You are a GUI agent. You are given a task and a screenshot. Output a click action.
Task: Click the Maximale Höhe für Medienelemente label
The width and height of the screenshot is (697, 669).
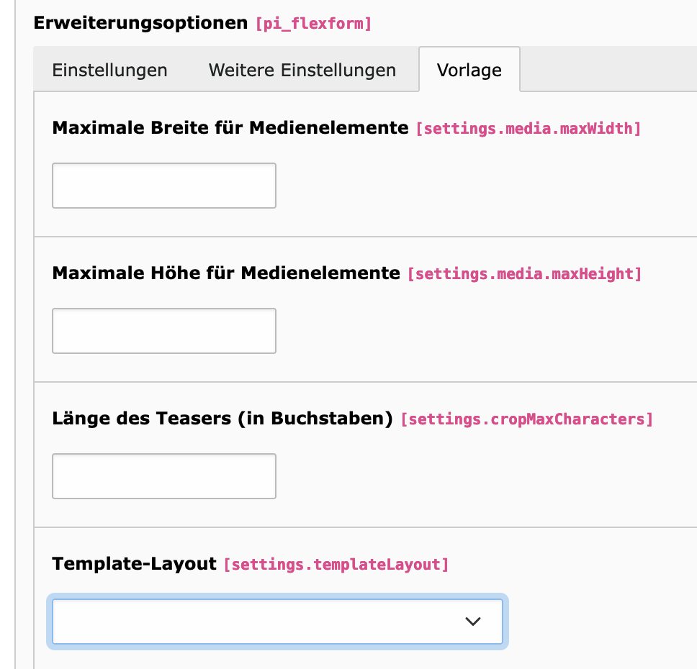(226, 273)
